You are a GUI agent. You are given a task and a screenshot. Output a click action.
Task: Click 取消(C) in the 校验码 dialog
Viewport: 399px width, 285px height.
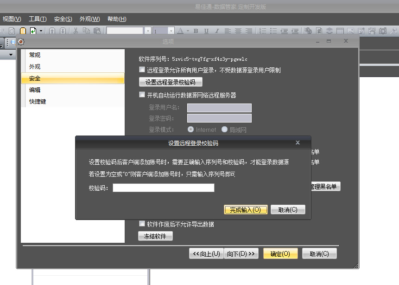coord(288,210)
